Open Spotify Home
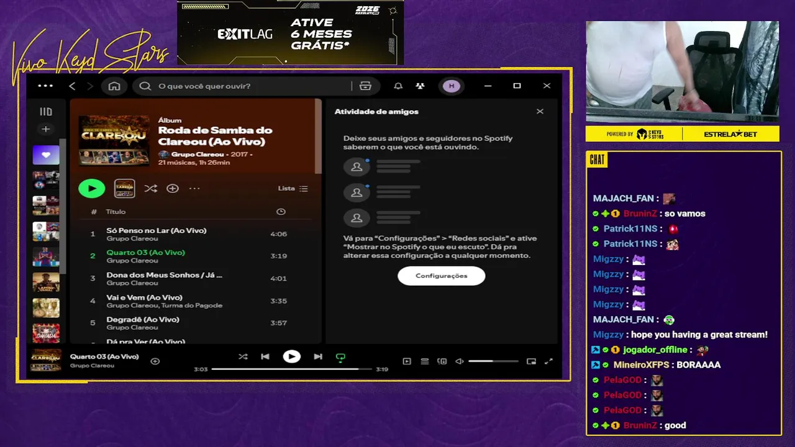795x447 pixels. (114, 86)
